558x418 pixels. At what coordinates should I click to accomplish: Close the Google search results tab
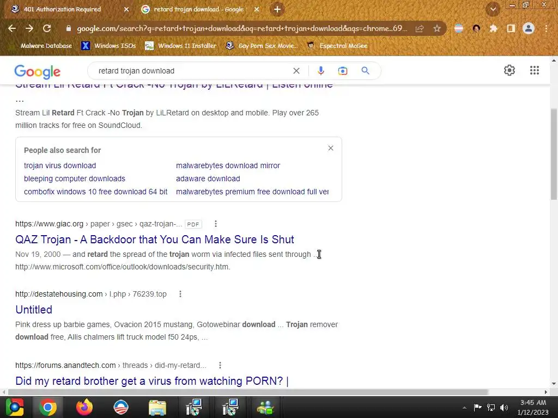(x=257, y=9)
